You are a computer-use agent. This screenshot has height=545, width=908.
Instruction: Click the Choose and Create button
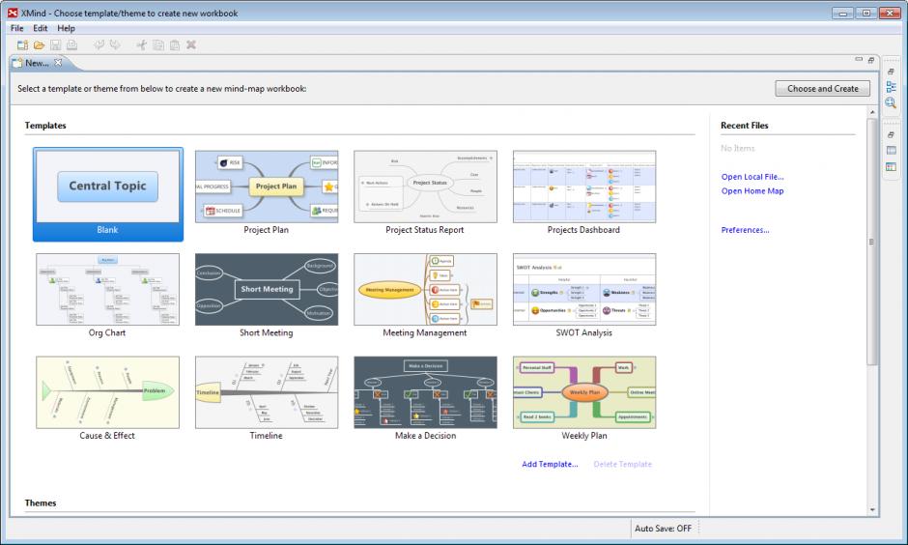pos(822,89)
